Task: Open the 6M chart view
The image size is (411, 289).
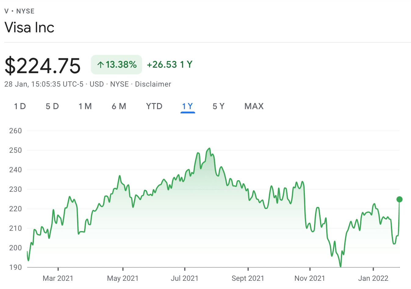Action: click(x=119, y=106)
